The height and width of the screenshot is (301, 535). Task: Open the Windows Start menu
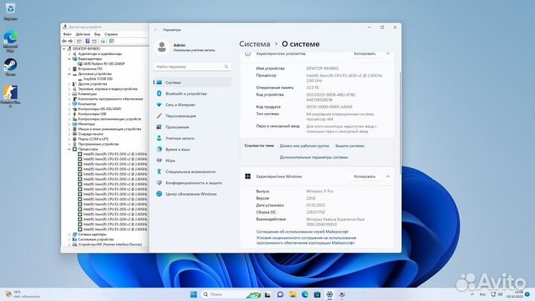[193, 294]
